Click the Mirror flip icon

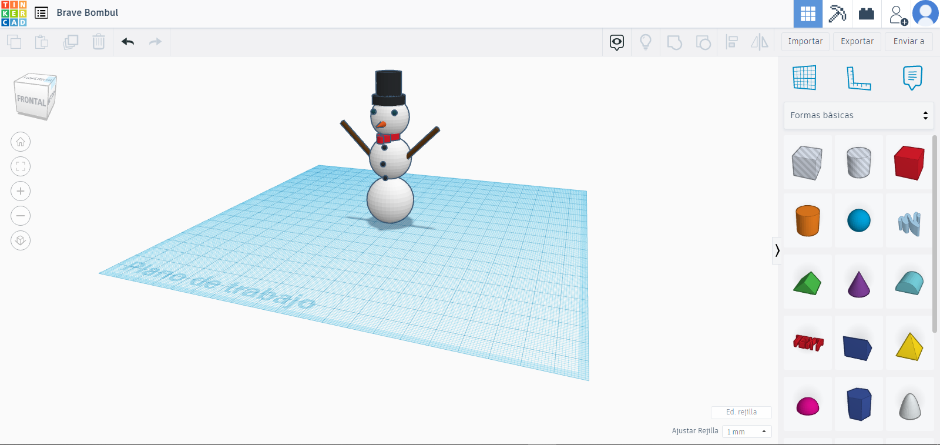(760, 42)
